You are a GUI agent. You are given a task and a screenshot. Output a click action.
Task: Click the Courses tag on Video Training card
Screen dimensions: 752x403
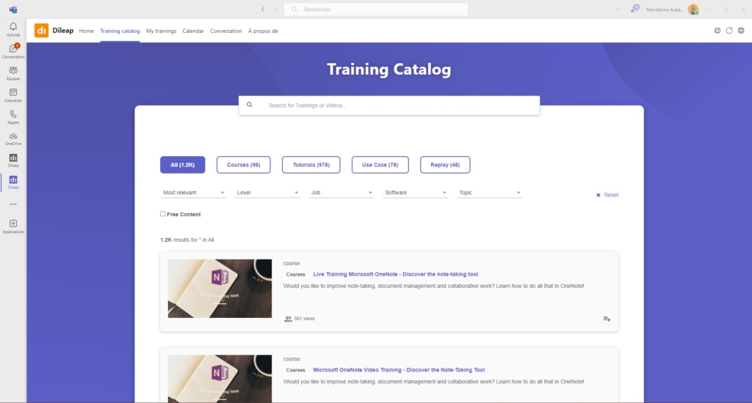pos(295,371)
